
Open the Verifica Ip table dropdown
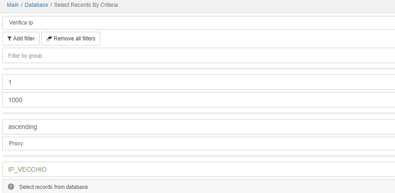pyautogui.click(x=199, y=22)
